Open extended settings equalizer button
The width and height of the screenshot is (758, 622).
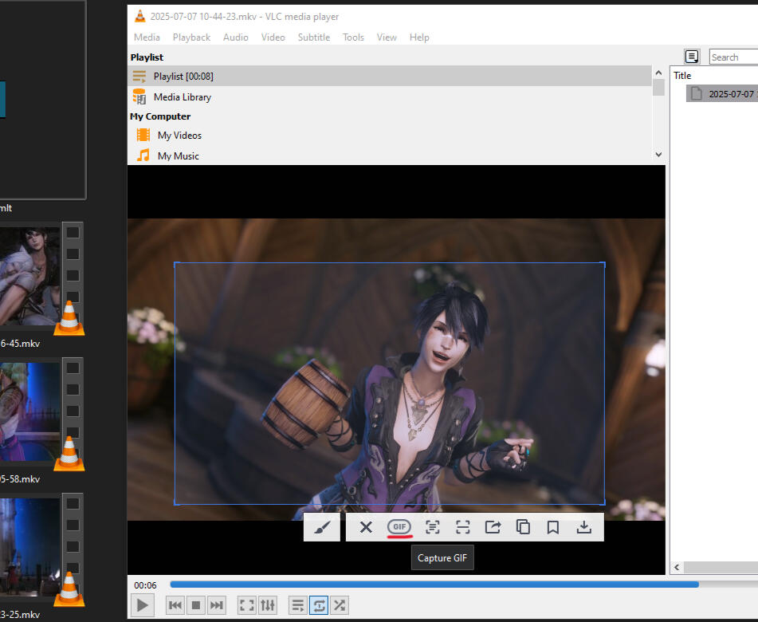point(267,605)
